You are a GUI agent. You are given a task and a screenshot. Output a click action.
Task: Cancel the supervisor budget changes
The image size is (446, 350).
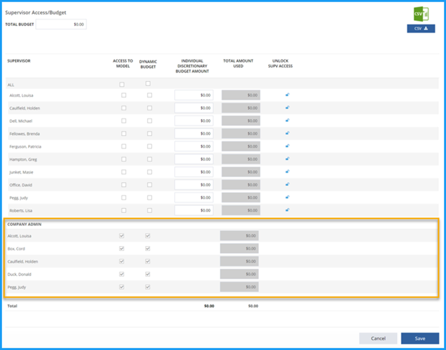tap(378, 339)
